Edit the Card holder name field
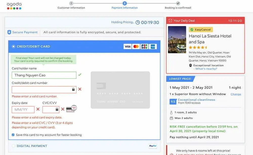The height and width of the screenshot is (155, 253). (x=44, y=75)
